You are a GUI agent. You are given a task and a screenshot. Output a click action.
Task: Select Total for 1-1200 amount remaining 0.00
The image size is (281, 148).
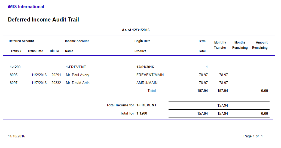264,114
